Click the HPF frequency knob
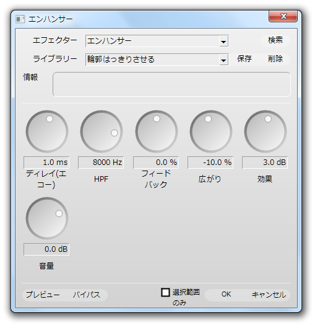 tap(101, 131)
